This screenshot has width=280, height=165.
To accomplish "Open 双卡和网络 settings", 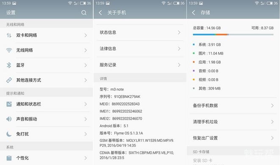I will click(47, 35).
